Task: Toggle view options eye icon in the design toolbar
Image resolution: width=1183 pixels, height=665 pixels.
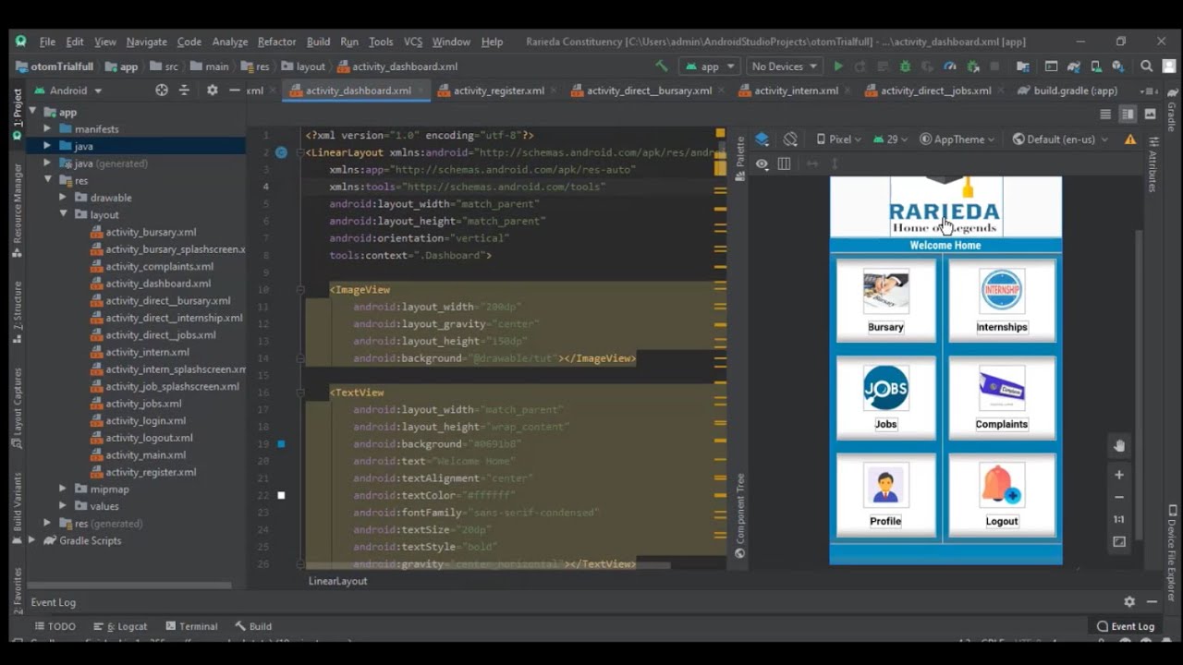Action: point(762,163)
